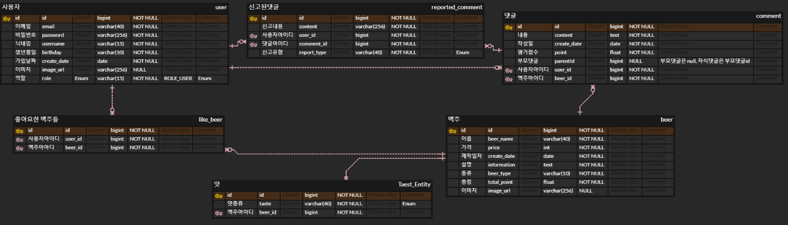This screenshot has height=225, width=788.
Task: Click the primary key icon in like_beer table
Action: [20, 130]
